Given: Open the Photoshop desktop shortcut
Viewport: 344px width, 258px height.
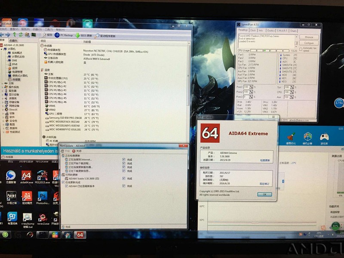Looking at the screenshot, I should pyautogui.click(x=43, y=198).
